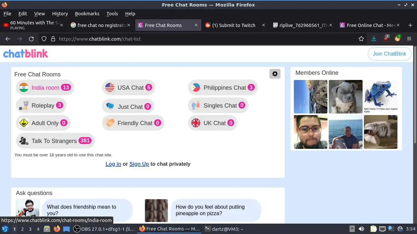Viewport: 417px width, 234px height.
Task: Click the Join ChatBlink button
Action: point(389,54)
